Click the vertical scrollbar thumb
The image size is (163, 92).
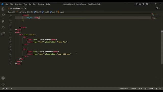pyautogui.click(x=162, y=47)
